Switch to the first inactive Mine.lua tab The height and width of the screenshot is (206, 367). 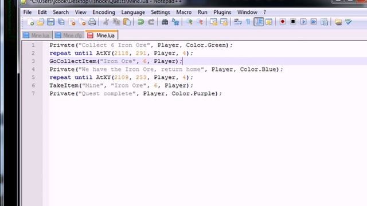(37, 35)
